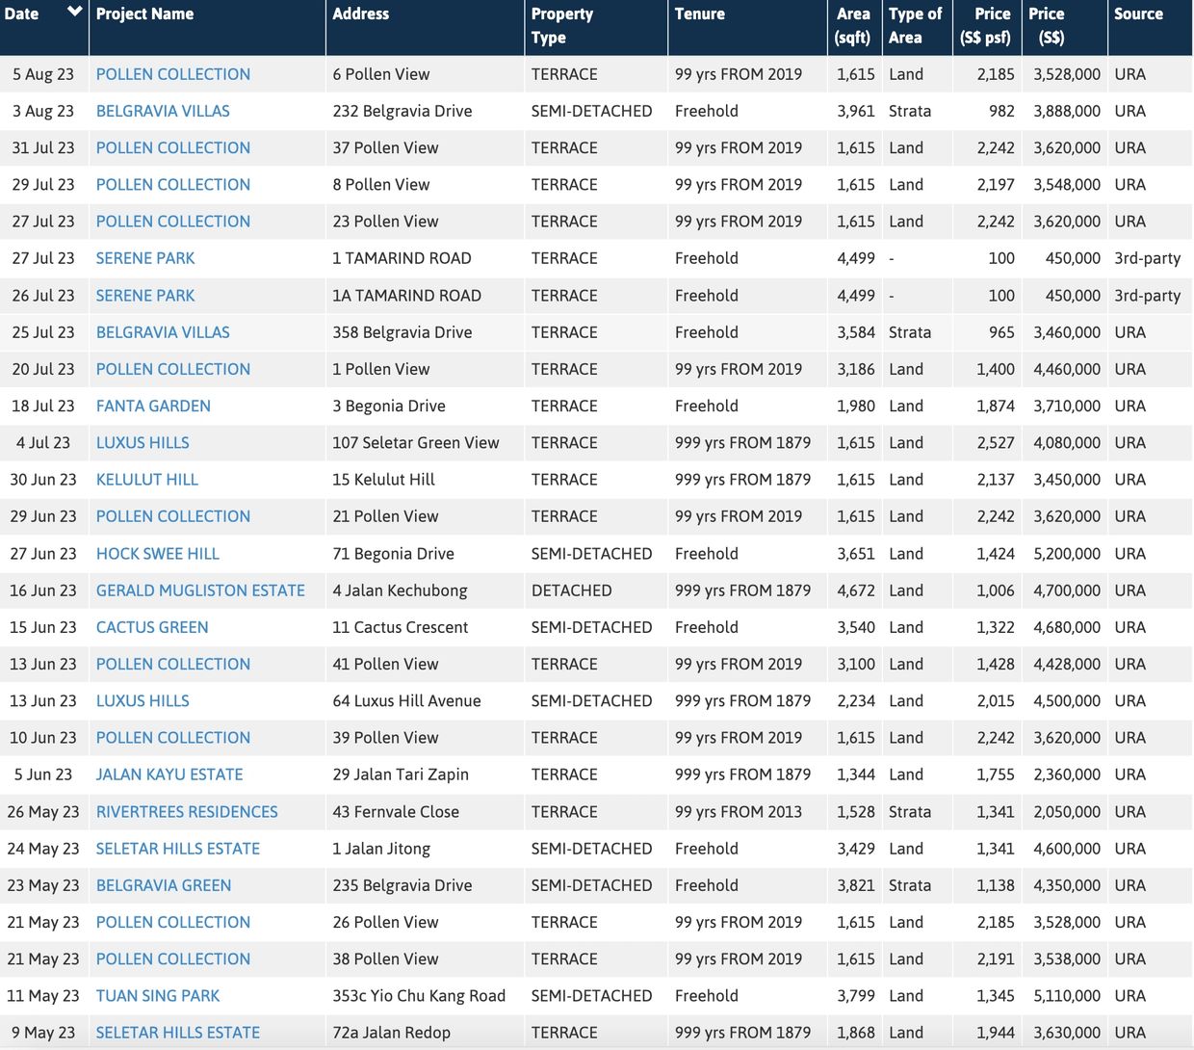Open LUXUS HILLS link for 64 Luxus Hill Avenue
The width and height of the screenshot is (1194, 1050).
[143, 700]
